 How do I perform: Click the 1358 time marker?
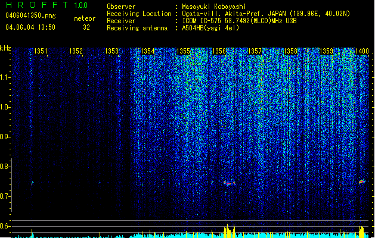tap(290, 51)
